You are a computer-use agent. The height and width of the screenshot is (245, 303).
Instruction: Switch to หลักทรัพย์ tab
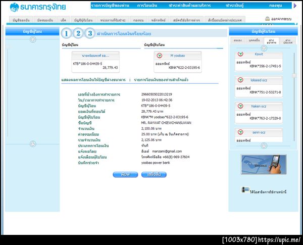click(x=159, y=20)
